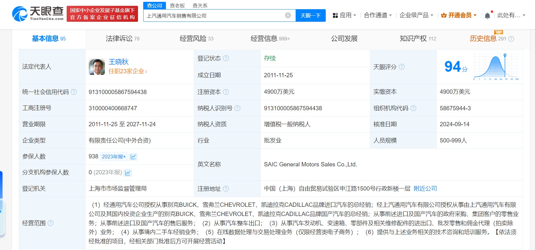The height and width of the screenshot is (250, 535).
Task: Open the 附近公司 nearby companies link
Action: click(x=425, y=188)
